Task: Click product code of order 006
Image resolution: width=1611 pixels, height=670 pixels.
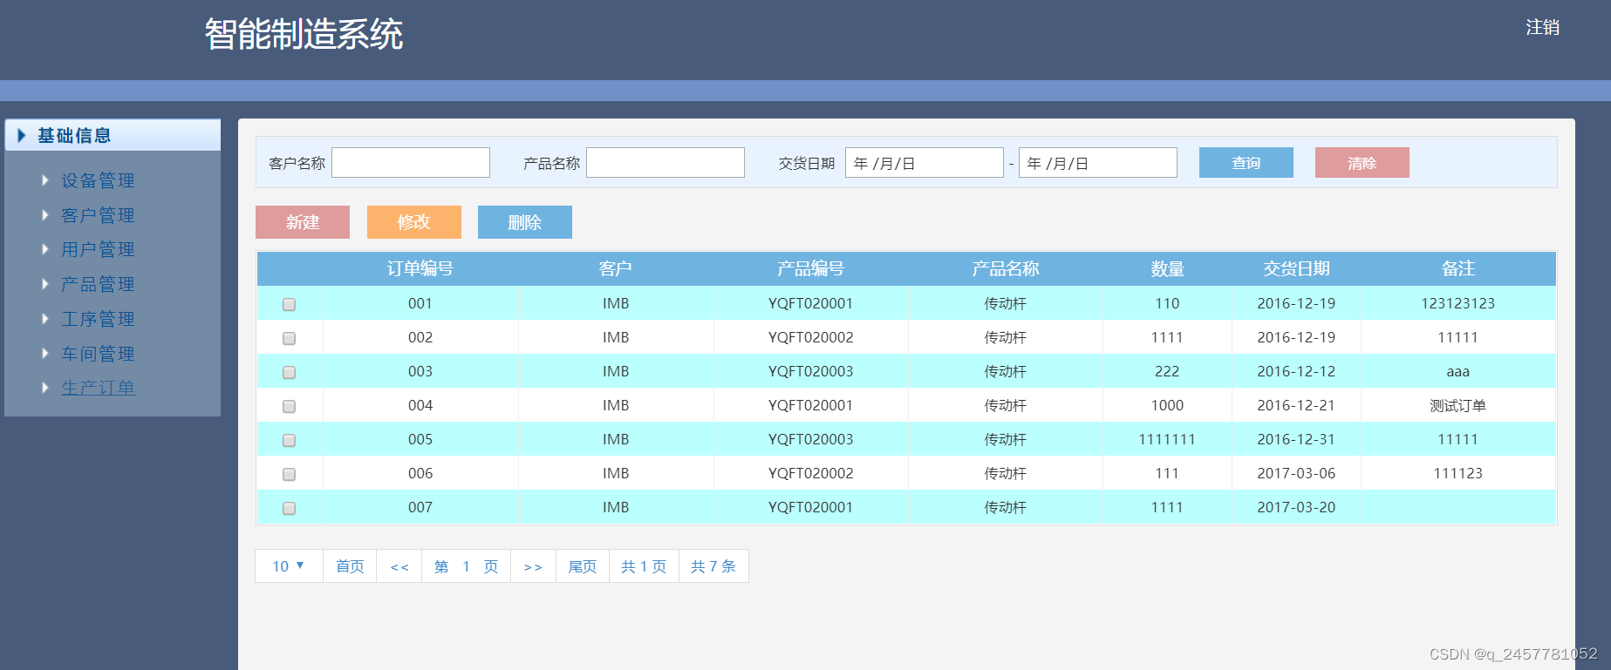Action: pyautogui.click(x=810, y=473)
